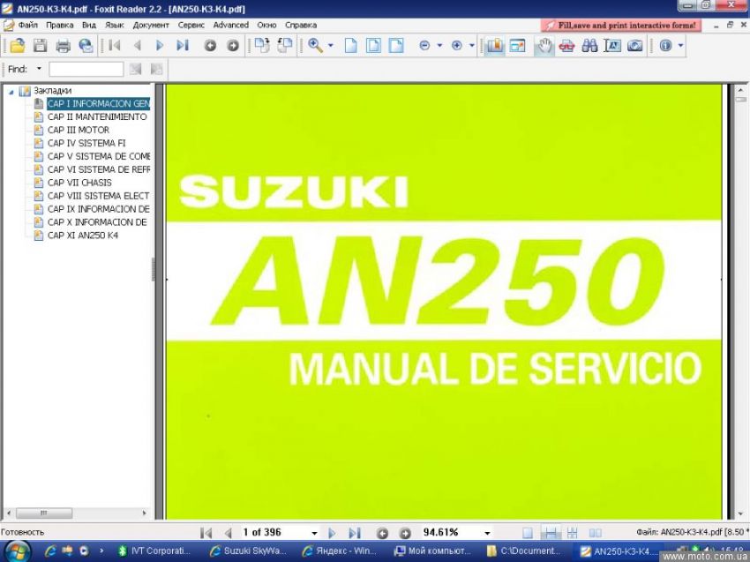Click document vertical scrollbar down arrow
This screenshot has height=562, width=750.
[x=740, y=514]
